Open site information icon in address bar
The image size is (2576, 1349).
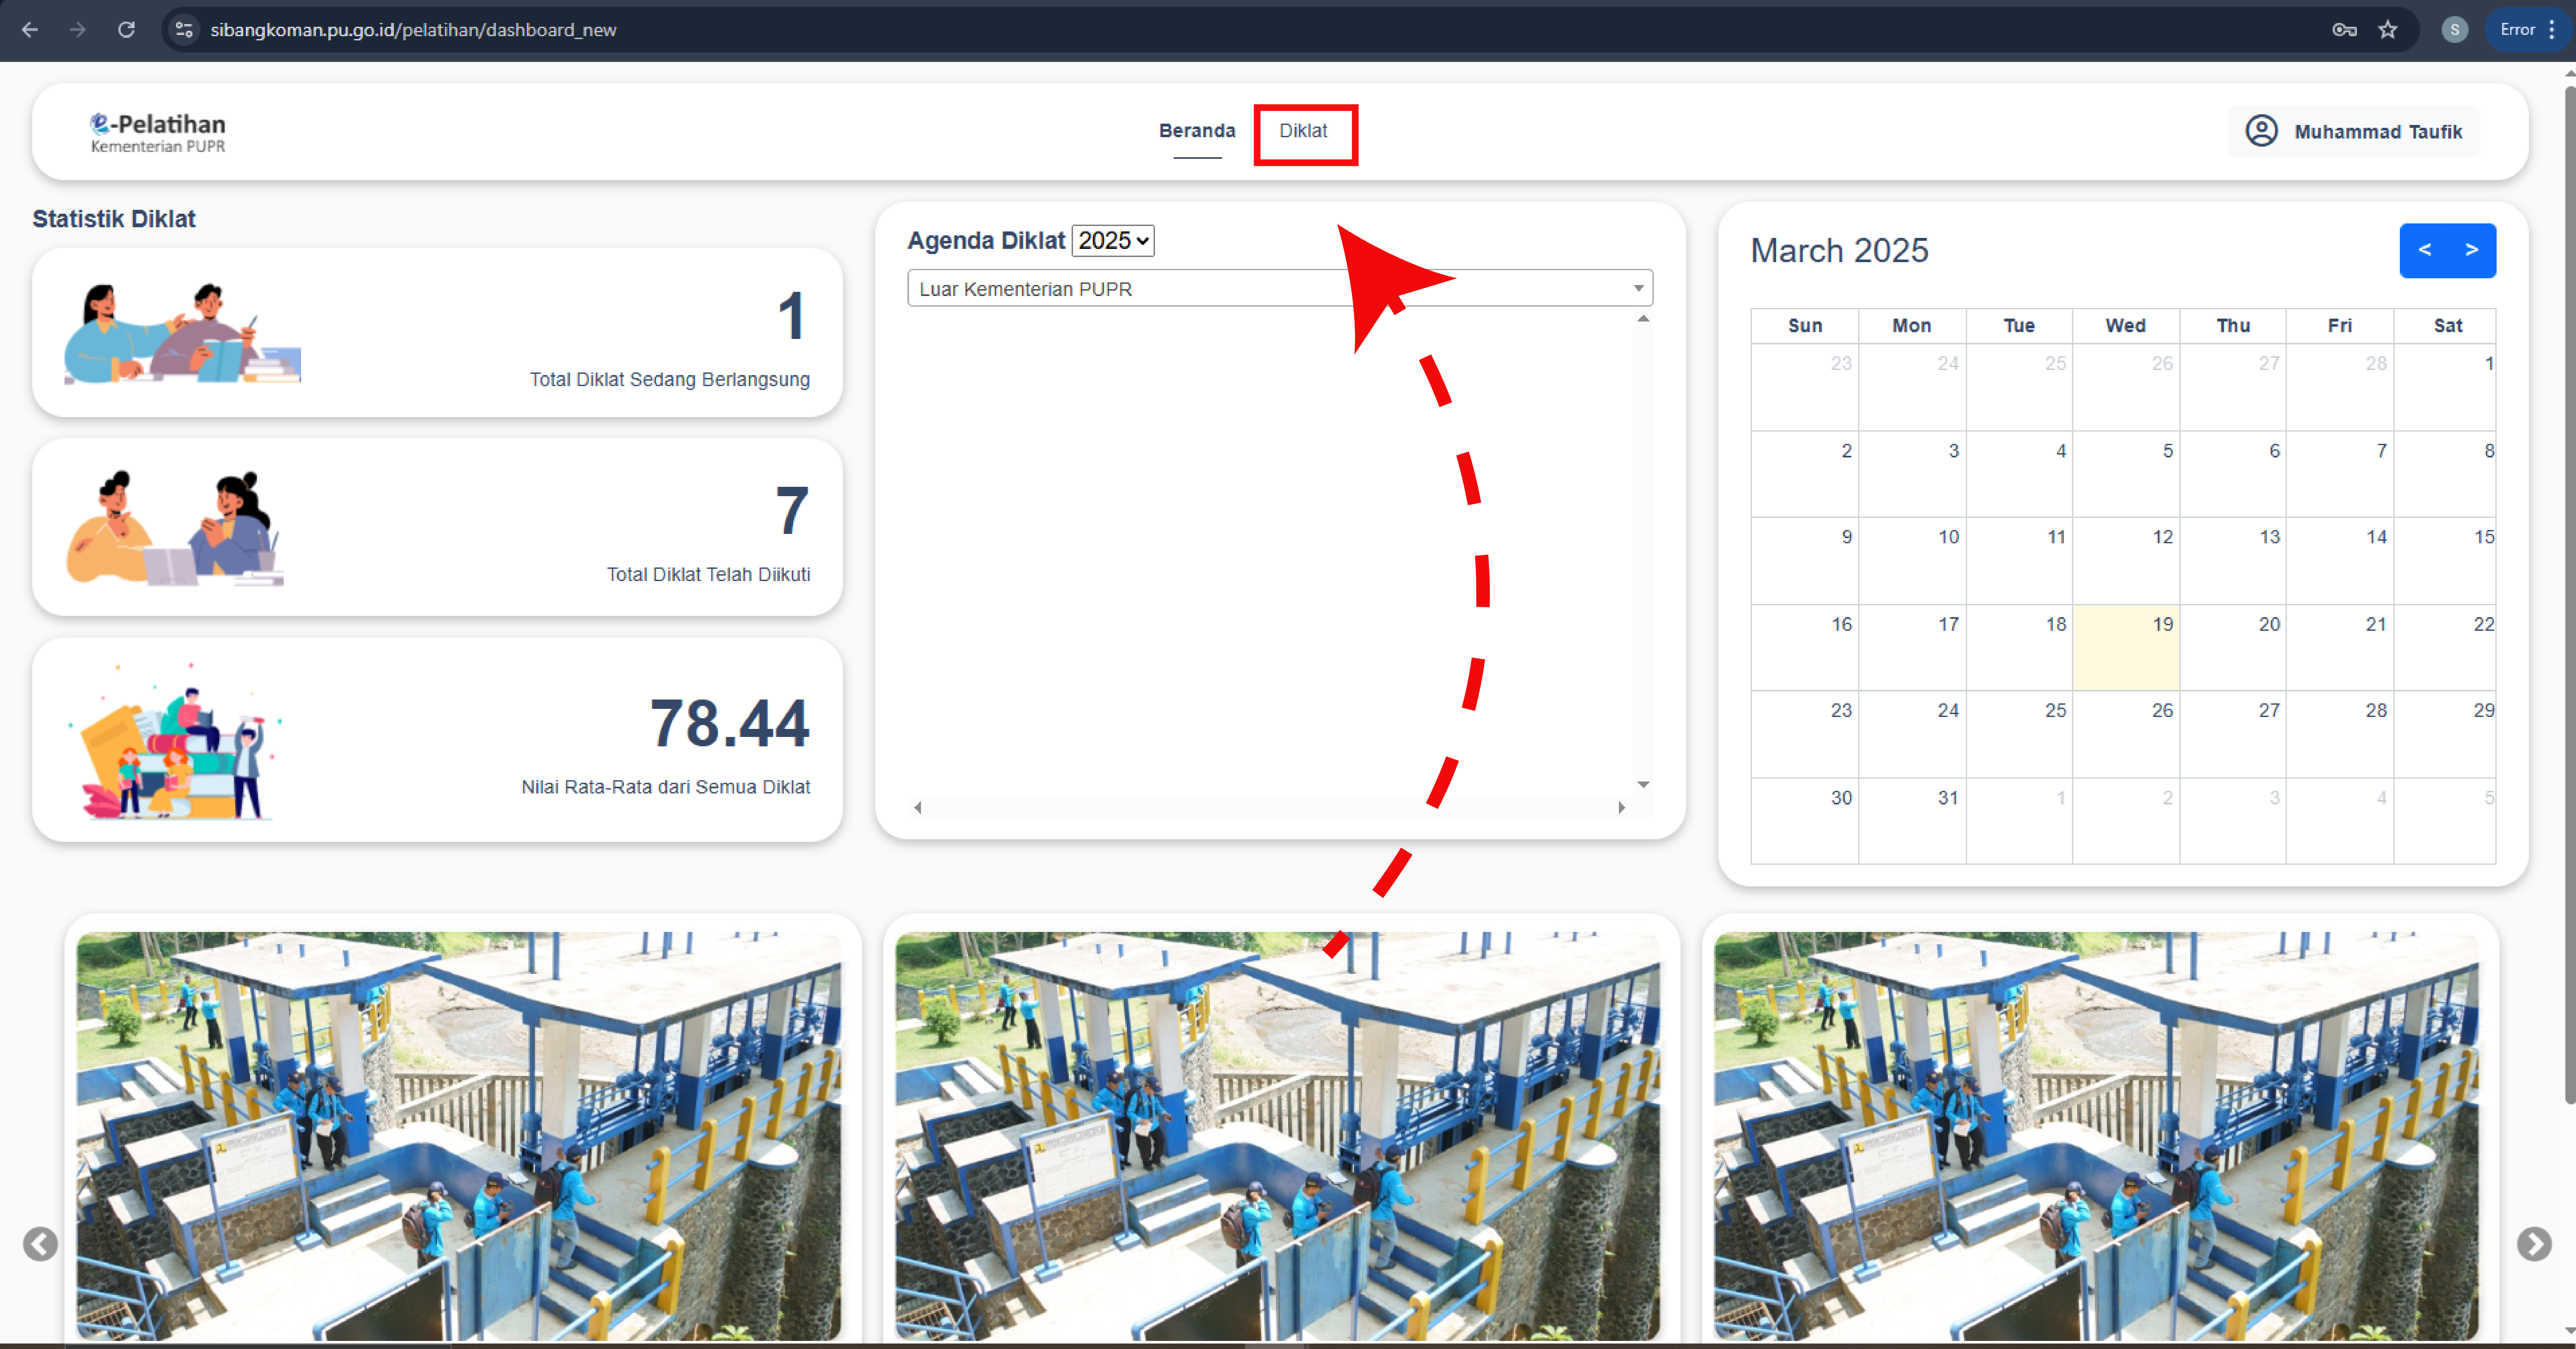184,30
